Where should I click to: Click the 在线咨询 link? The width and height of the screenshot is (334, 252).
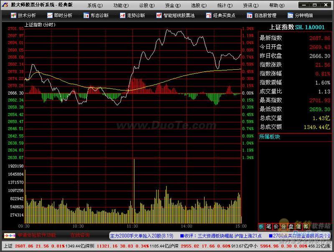80,235
